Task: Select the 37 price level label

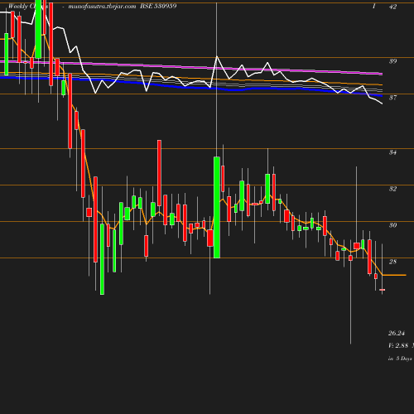Action: (x=392, y=98)
